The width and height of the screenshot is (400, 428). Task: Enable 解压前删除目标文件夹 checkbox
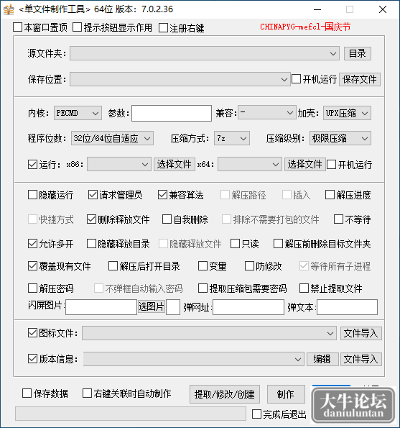[278, 243]
